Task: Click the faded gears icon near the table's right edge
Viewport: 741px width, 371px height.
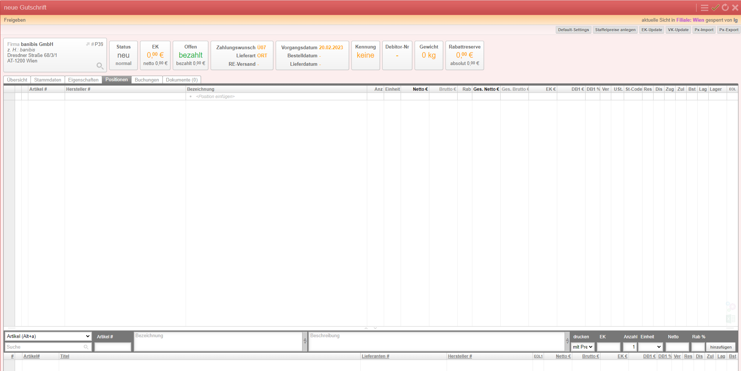Action: point(731,306)
